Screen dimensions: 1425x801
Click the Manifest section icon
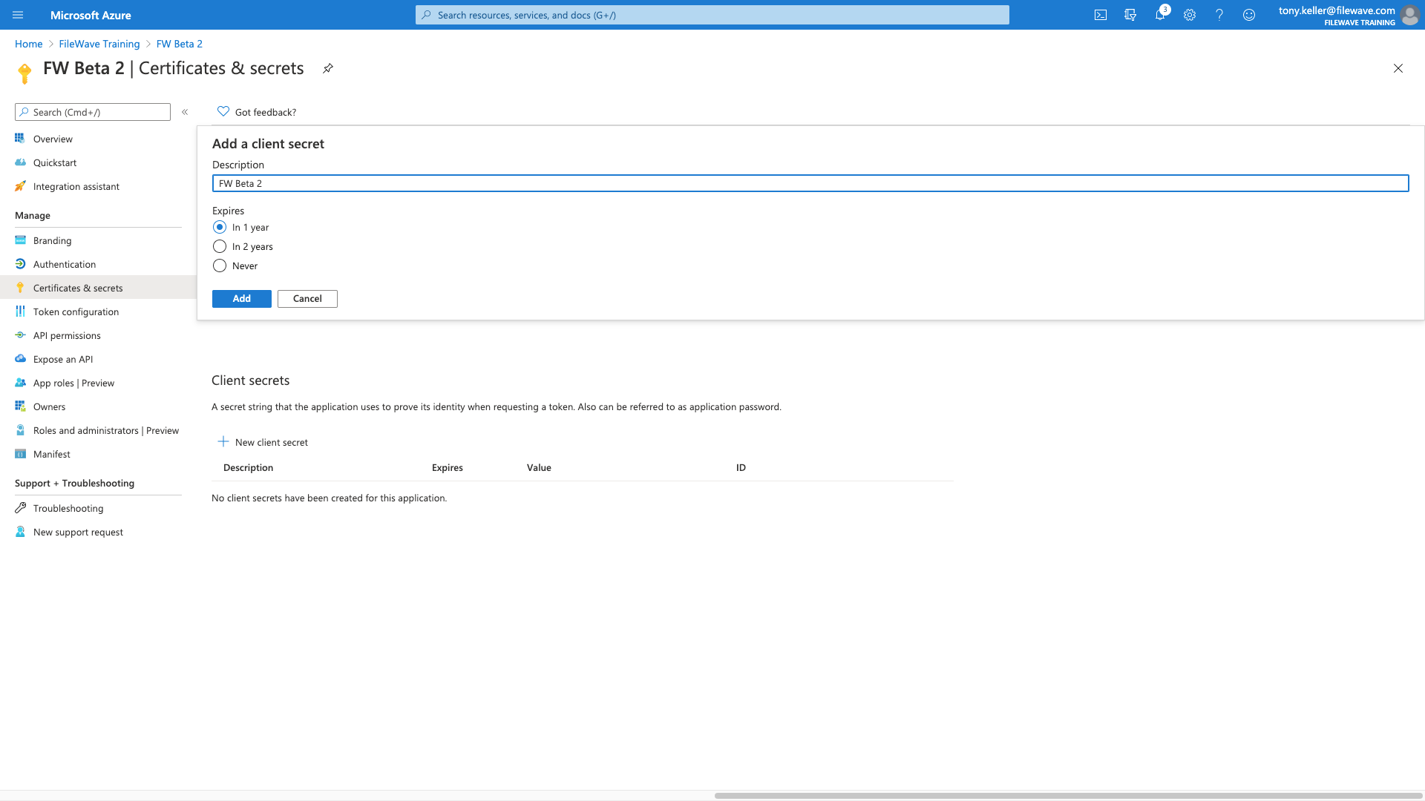pyautogui.click(x=19, y=454)
